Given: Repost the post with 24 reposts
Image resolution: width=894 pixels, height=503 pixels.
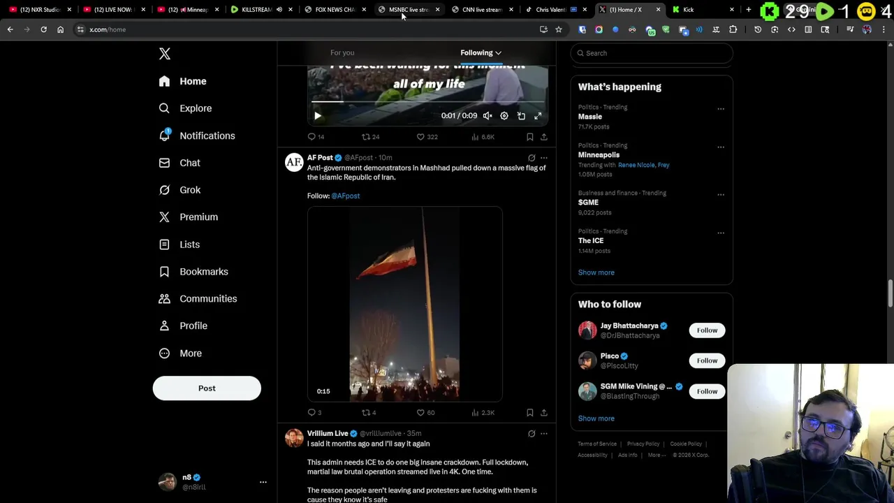Looking at the screenshot, I should 370,137.
